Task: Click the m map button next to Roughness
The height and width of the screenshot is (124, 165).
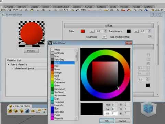Action: [x=104, y=37]
